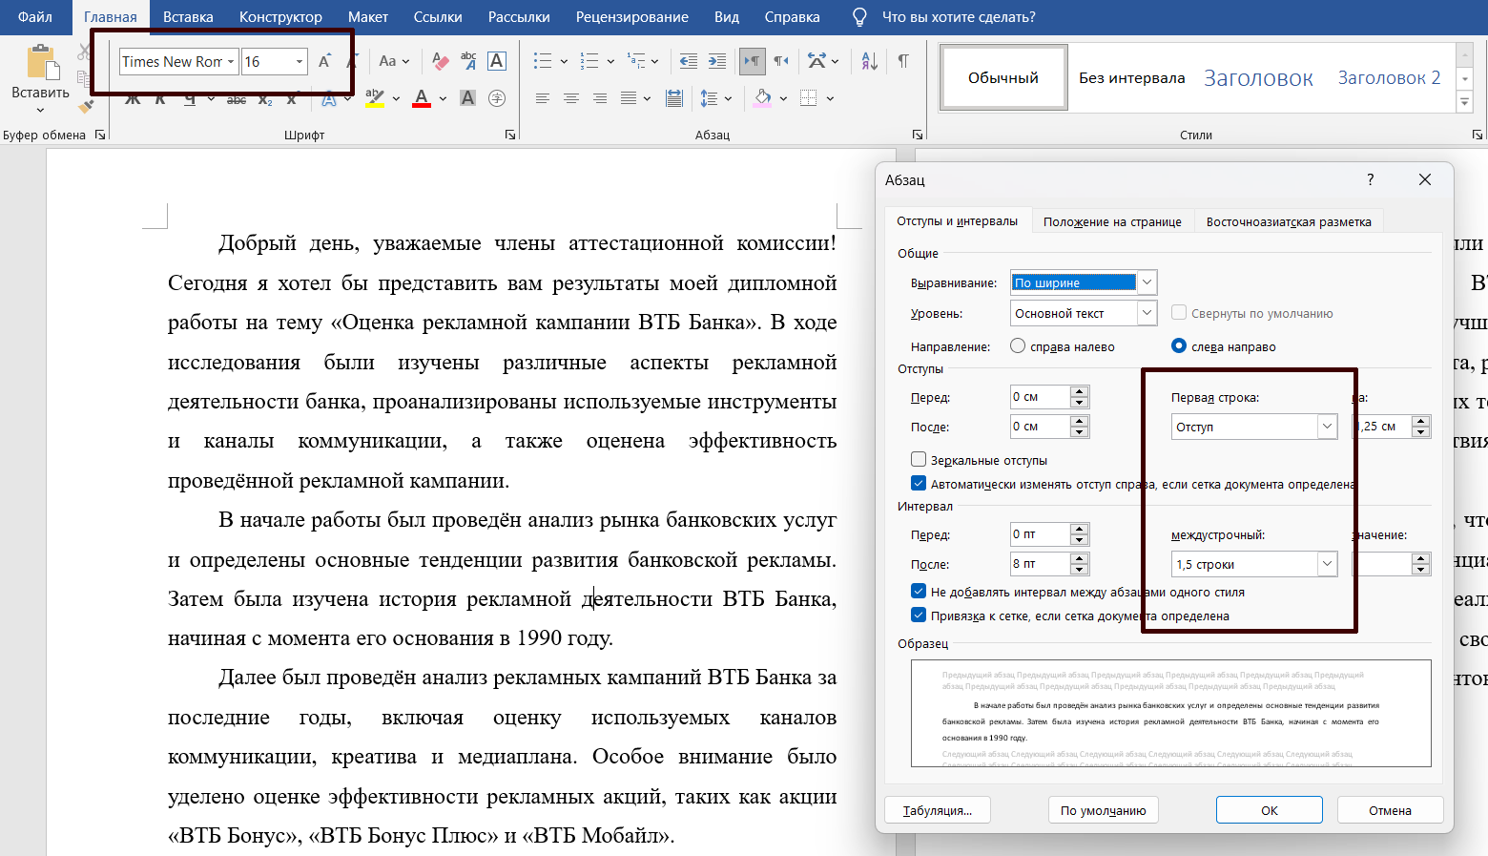
Task: Open the Phonetic Guide tool
Action: pyautogui.click(x=468, y=61)
